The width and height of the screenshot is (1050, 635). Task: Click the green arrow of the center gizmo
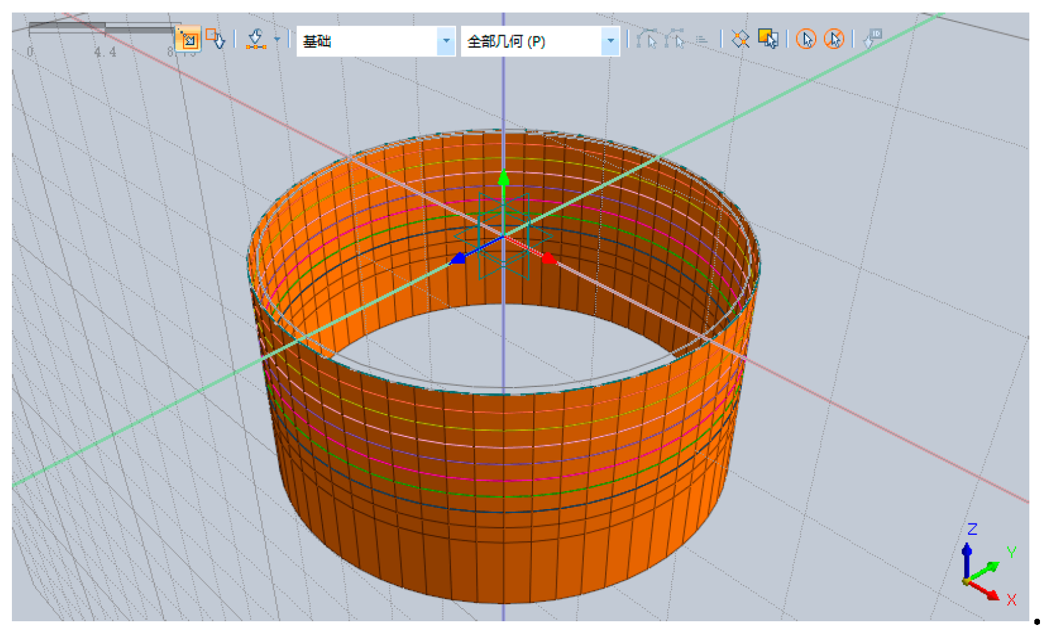point(503,178)
